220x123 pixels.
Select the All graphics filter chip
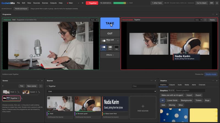point(163,100)
